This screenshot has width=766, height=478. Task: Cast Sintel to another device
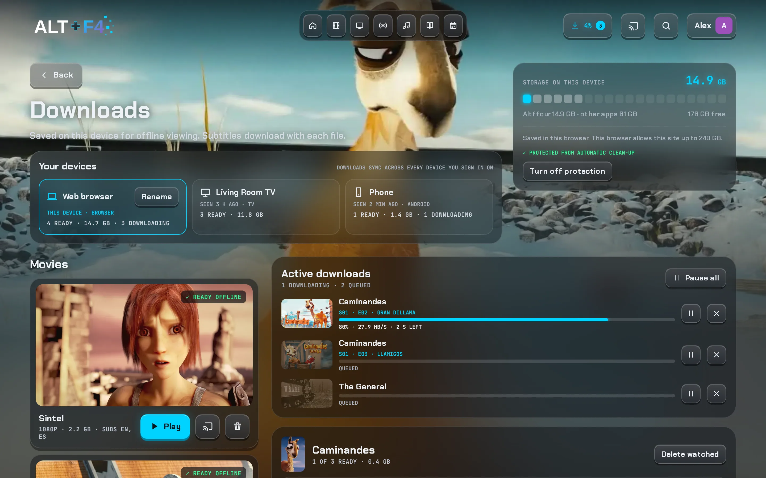pyautogui.click(x=208, y=427)
